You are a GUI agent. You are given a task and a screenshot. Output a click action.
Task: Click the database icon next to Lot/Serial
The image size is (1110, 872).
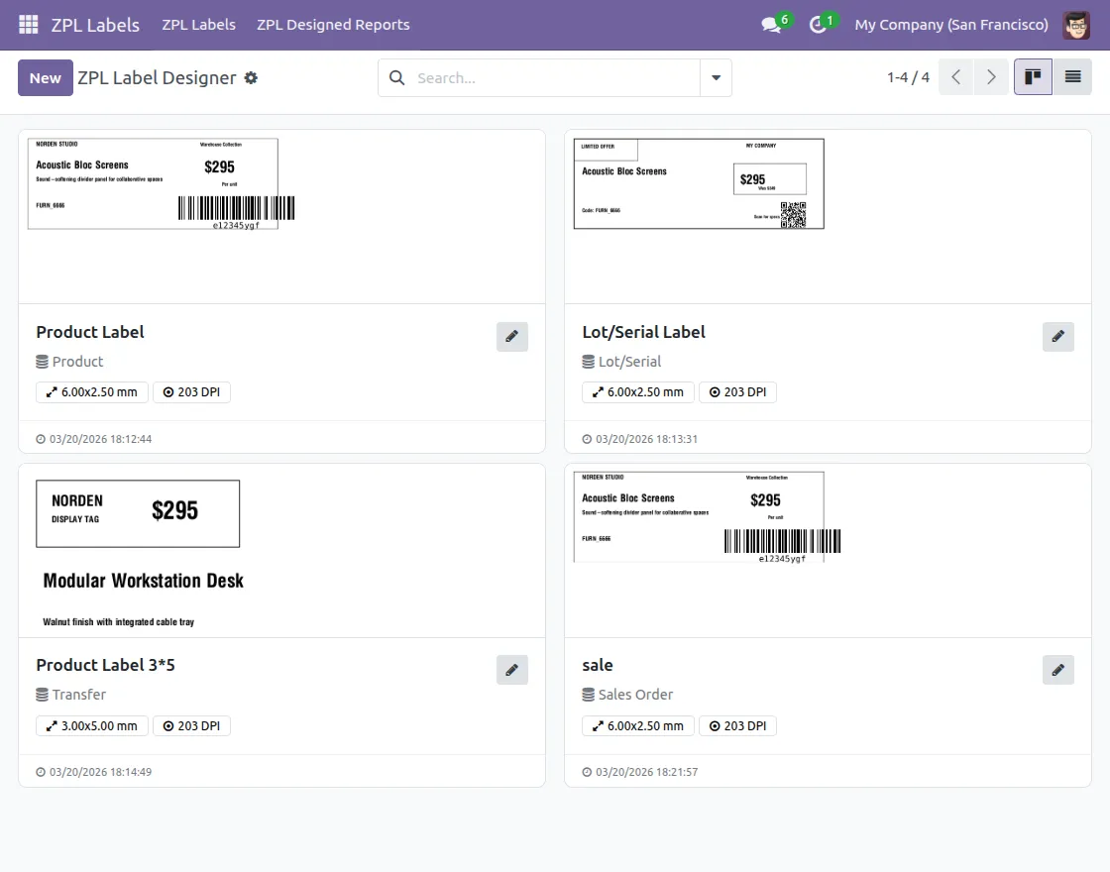[589, 362]
